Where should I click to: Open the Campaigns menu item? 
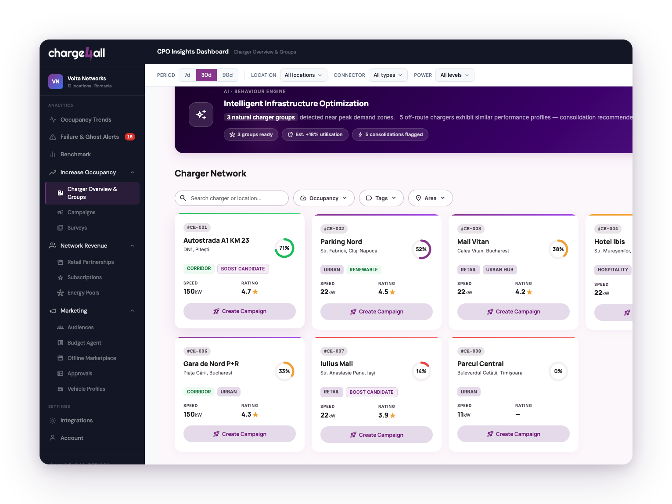[92, 212]
